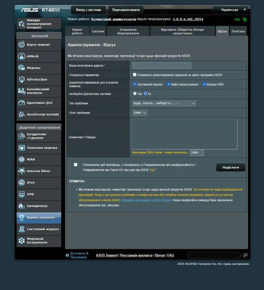Open Administration (Адміністрування) icon

pos(22,217)
